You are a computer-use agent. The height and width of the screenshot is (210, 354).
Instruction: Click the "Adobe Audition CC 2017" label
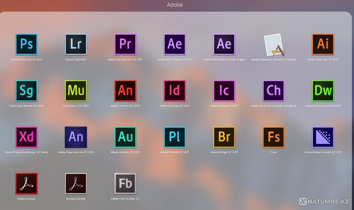pos(125,152)
